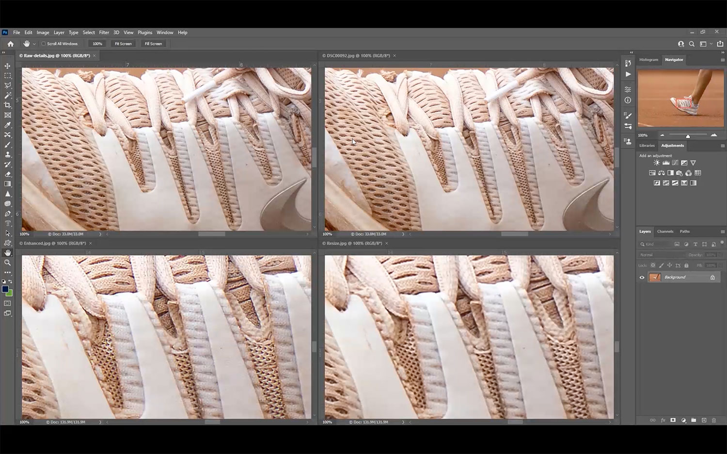The height and width of the screenshot is (454, 727).
Task: Switch to the Channels tab
Action: [665, 231]
